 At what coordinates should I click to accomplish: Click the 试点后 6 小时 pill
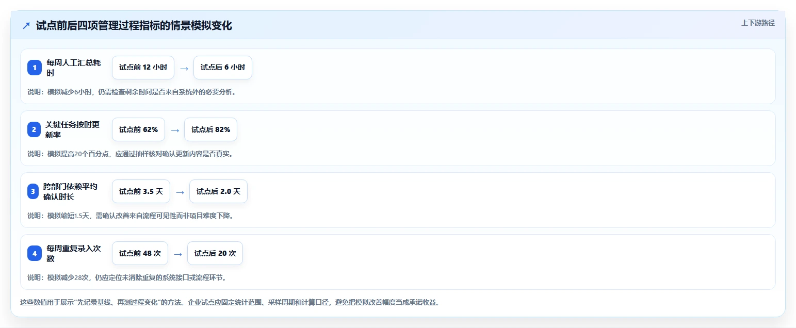[x=222, y=68]
